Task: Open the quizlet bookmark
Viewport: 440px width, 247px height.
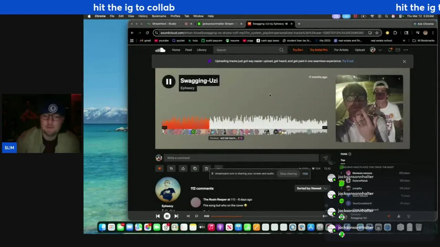Action: (x=178, y=40)
